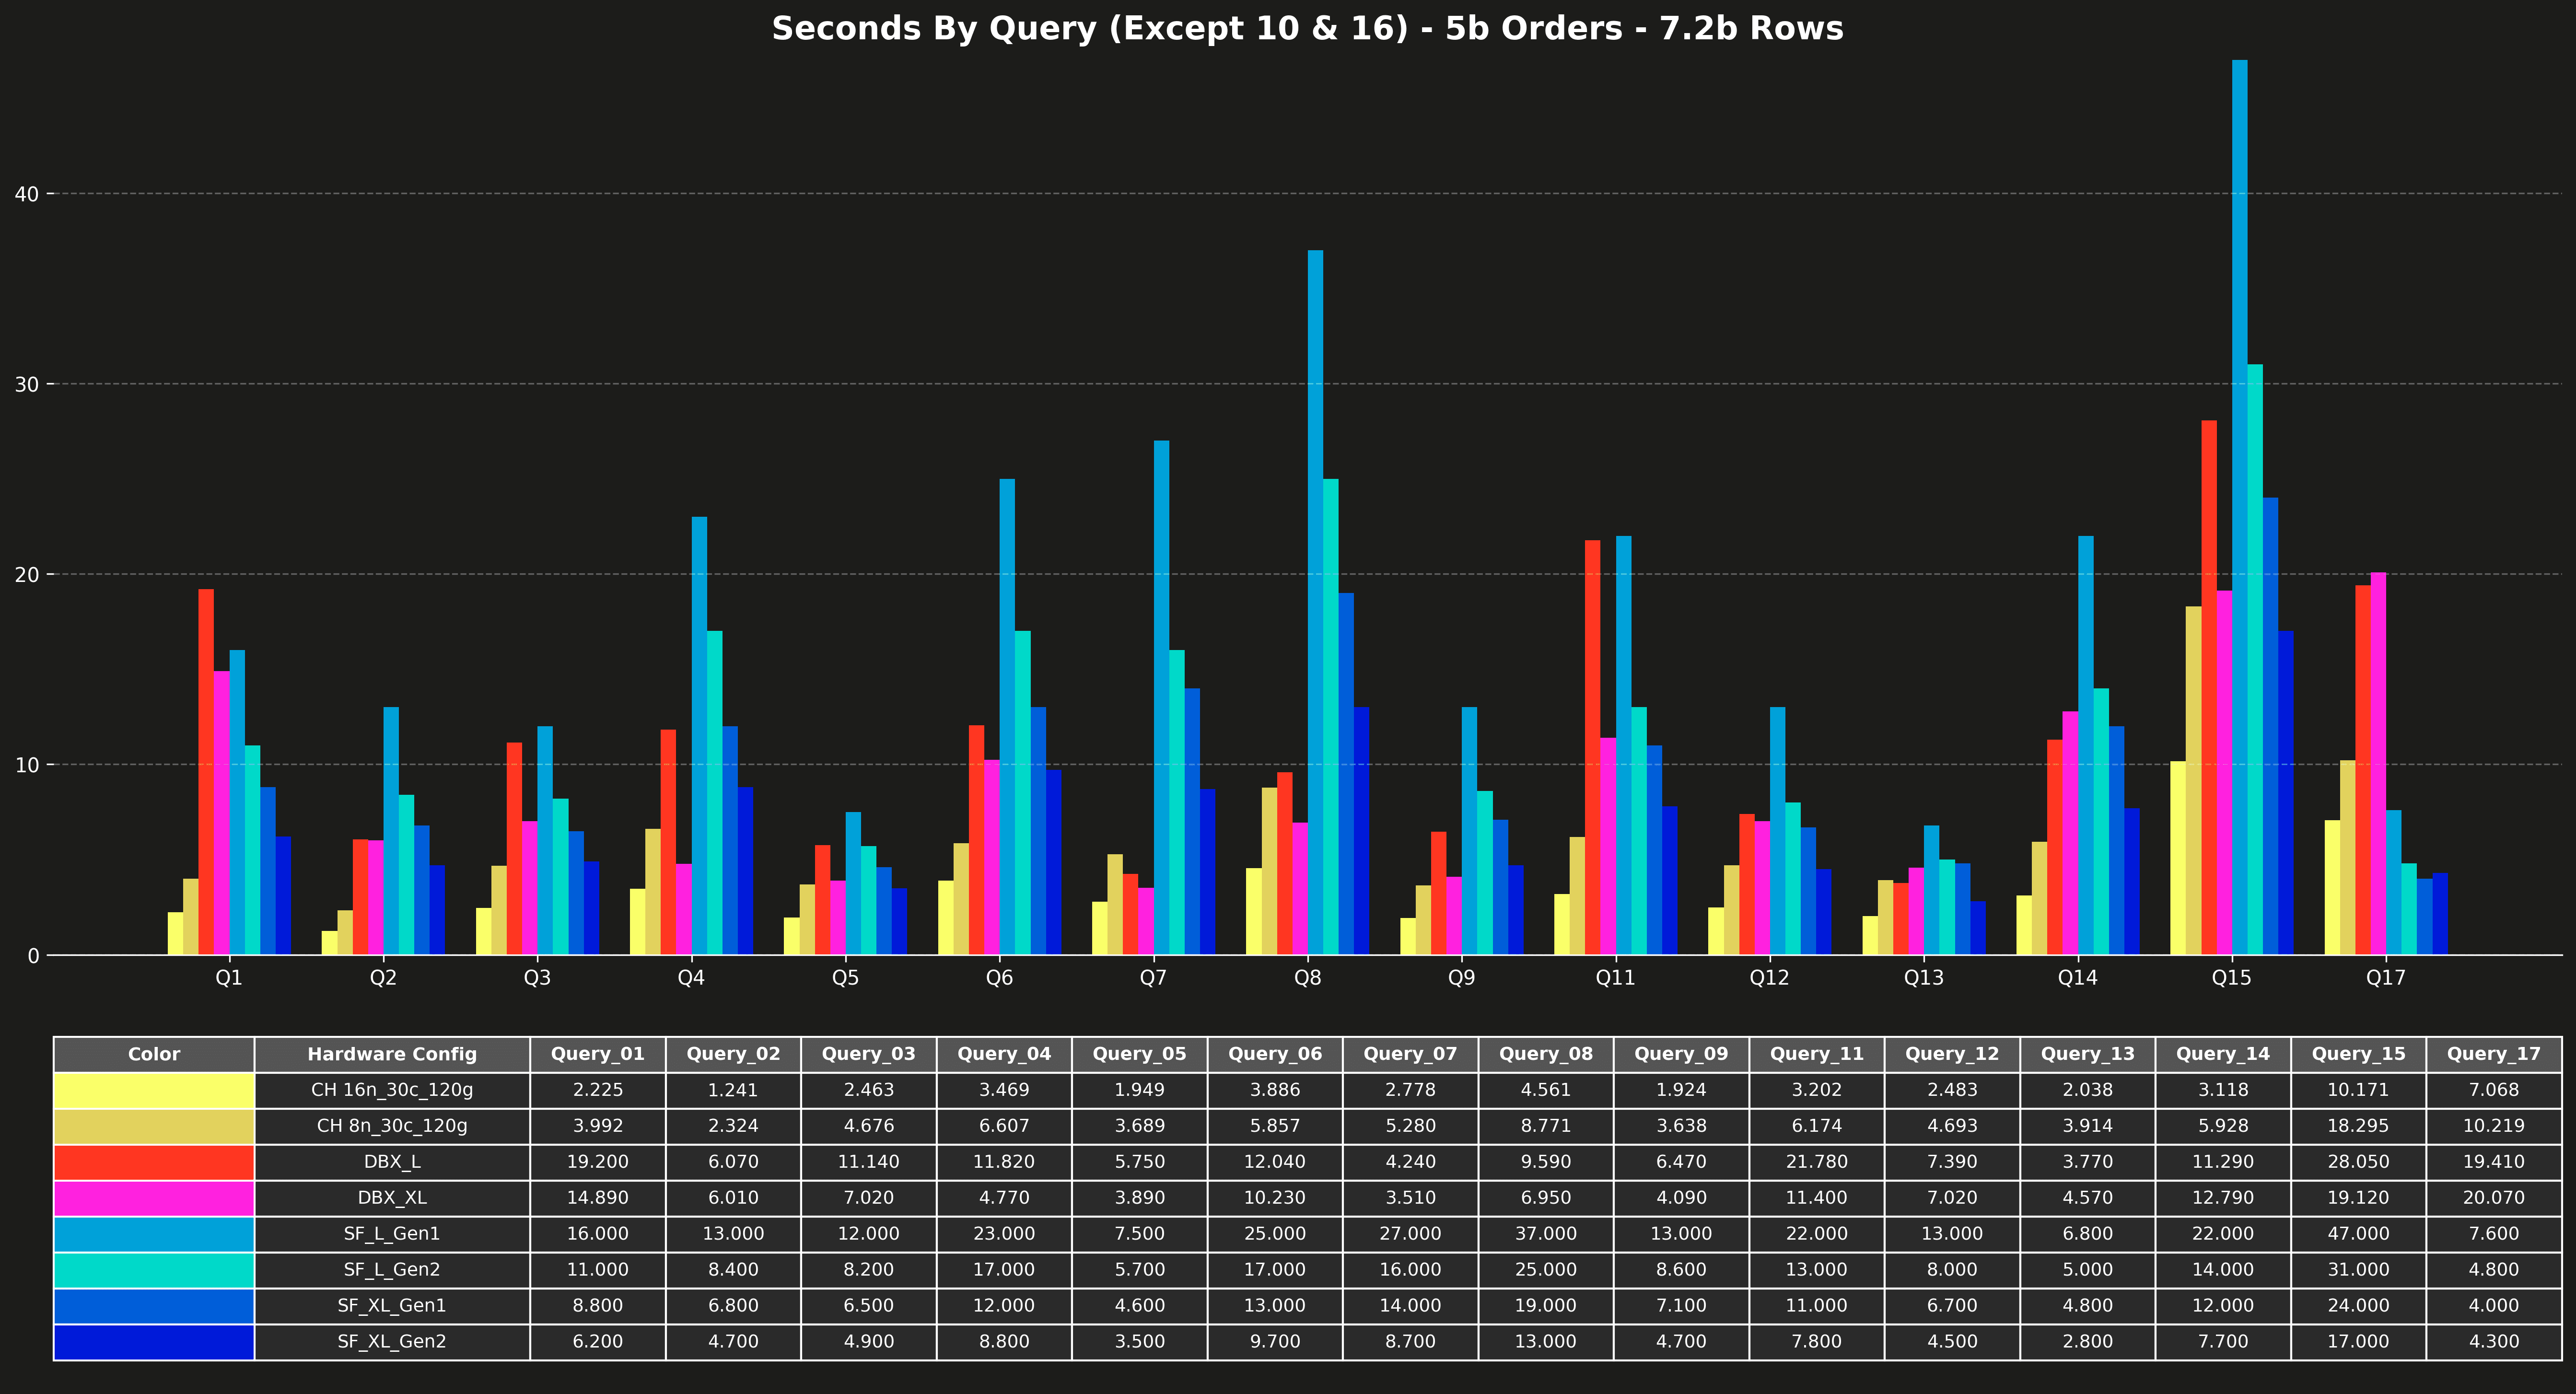Screen dimensions: 2576x1394
Task: Click the Query_15 column header
Action: [2358, 1054]
